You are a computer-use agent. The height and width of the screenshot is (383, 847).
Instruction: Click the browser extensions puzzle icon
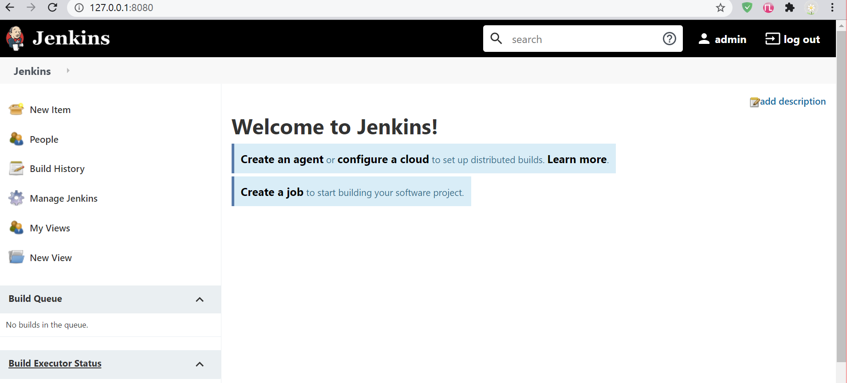coord(790,8)
